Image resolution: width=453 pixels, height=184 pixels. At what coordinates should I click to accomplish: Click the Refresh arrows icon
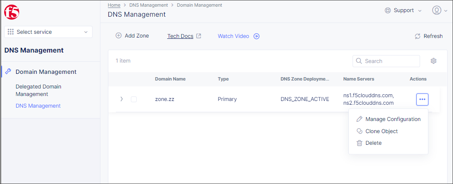pos(418,36)
